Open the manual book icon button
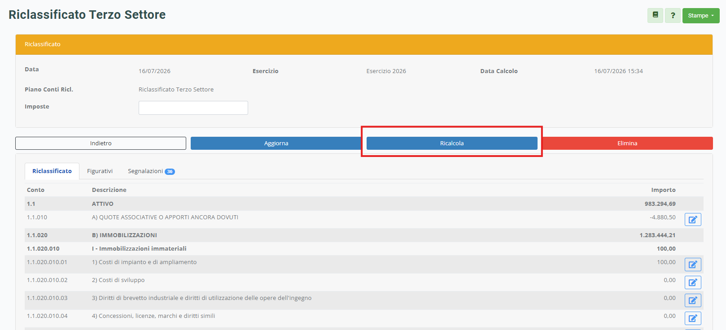 tap(655, 15)
